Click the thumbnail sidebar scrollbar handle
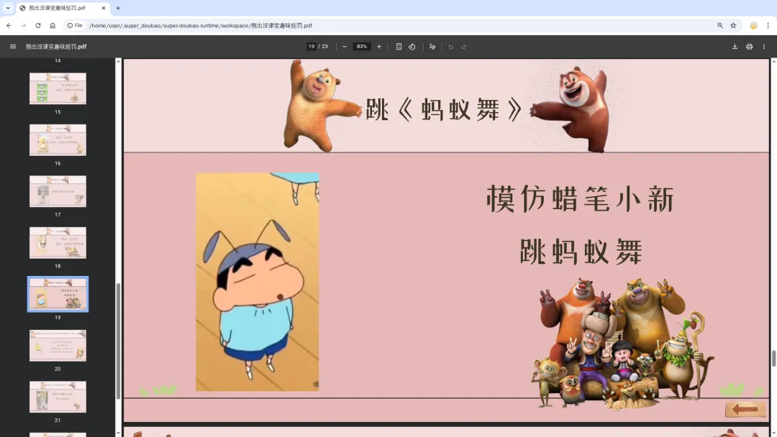777x437 pixels. 118,341
